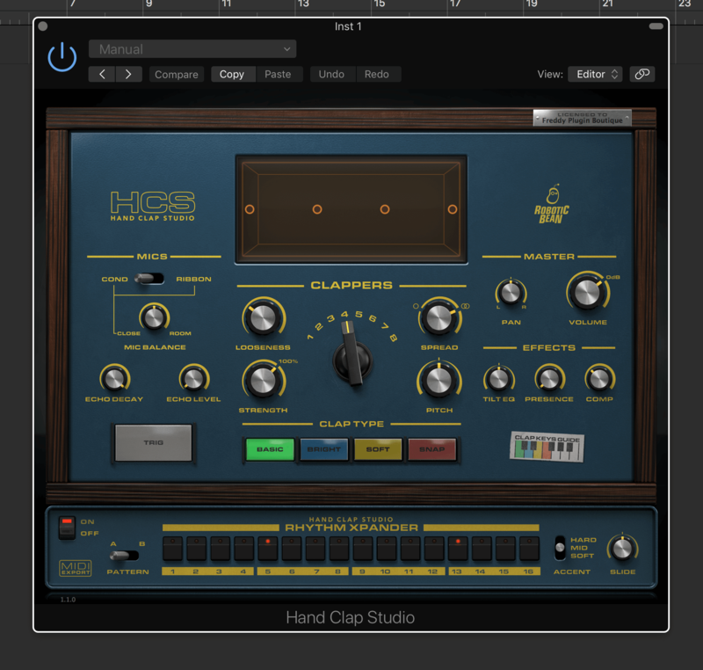This screenshot has height=670, width=703.
Task: Open the Manual preset dropdown
Action: click(x=192, y=49)
